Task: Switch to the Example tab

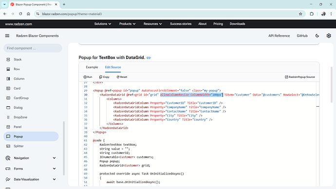Action: pyautogui.click(x=92, y=67)
